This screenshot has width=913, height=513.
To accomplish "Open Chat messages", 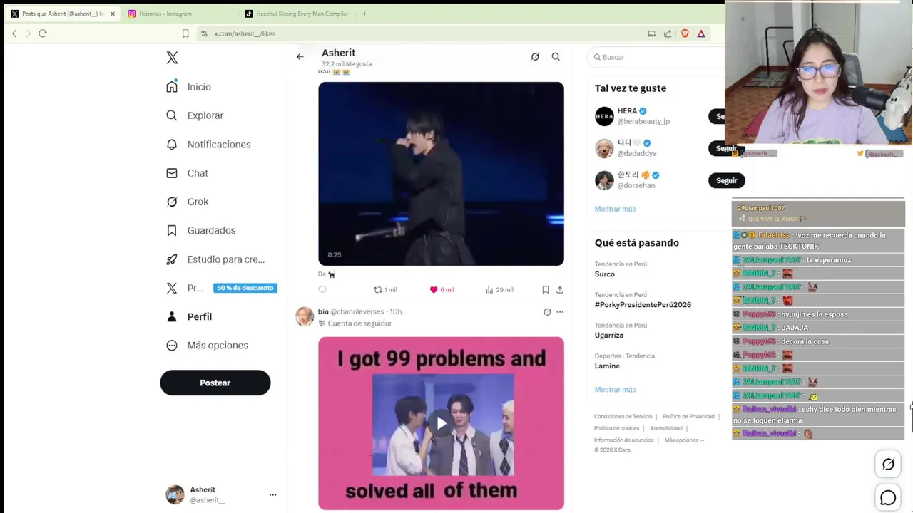I will 187,173.
